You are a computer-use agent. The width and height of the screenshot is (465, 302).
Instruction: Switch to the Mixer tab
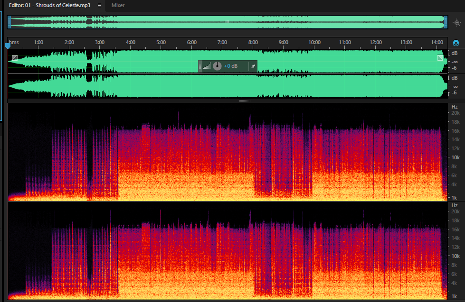[x=118, y=5]
